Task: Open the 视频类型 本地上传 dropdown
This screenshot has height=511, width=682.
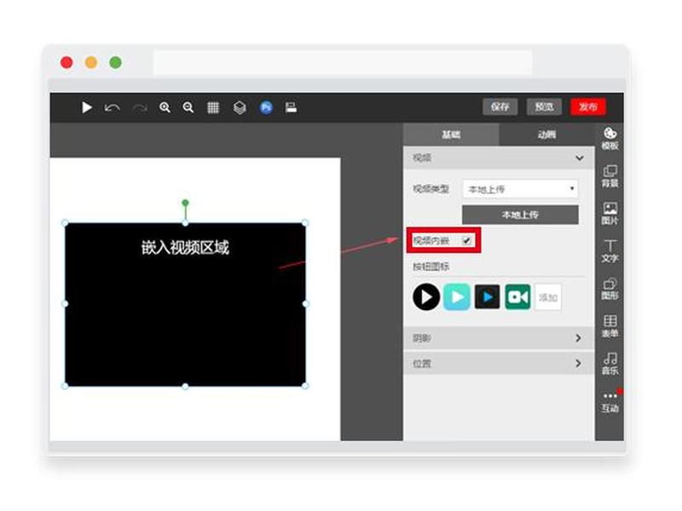Action: click(520, 189)
